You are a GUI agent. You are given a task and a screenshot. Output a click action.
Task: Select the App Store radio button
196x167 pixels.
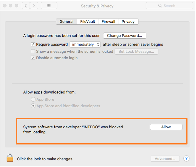(33, 100)
